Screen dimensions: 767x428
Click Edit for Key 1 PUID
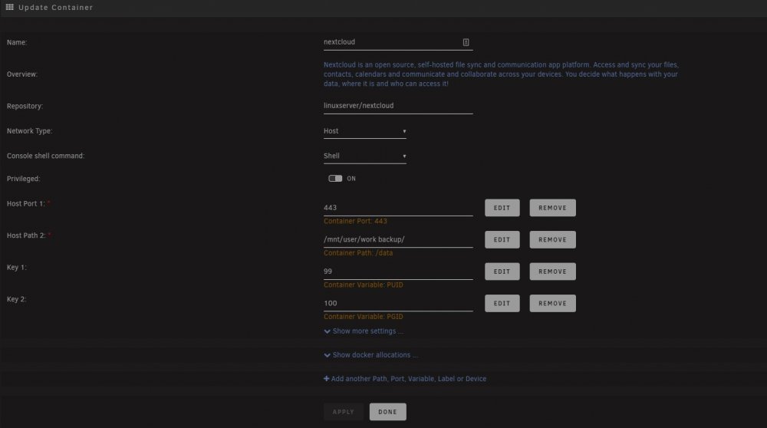click(x=502, y=272)
